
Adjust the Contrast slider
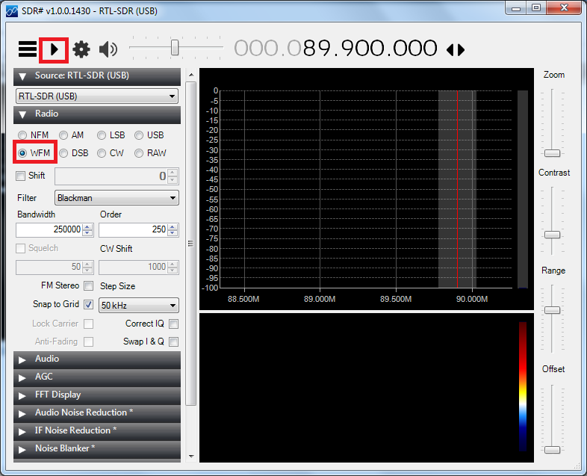[552, 235]
